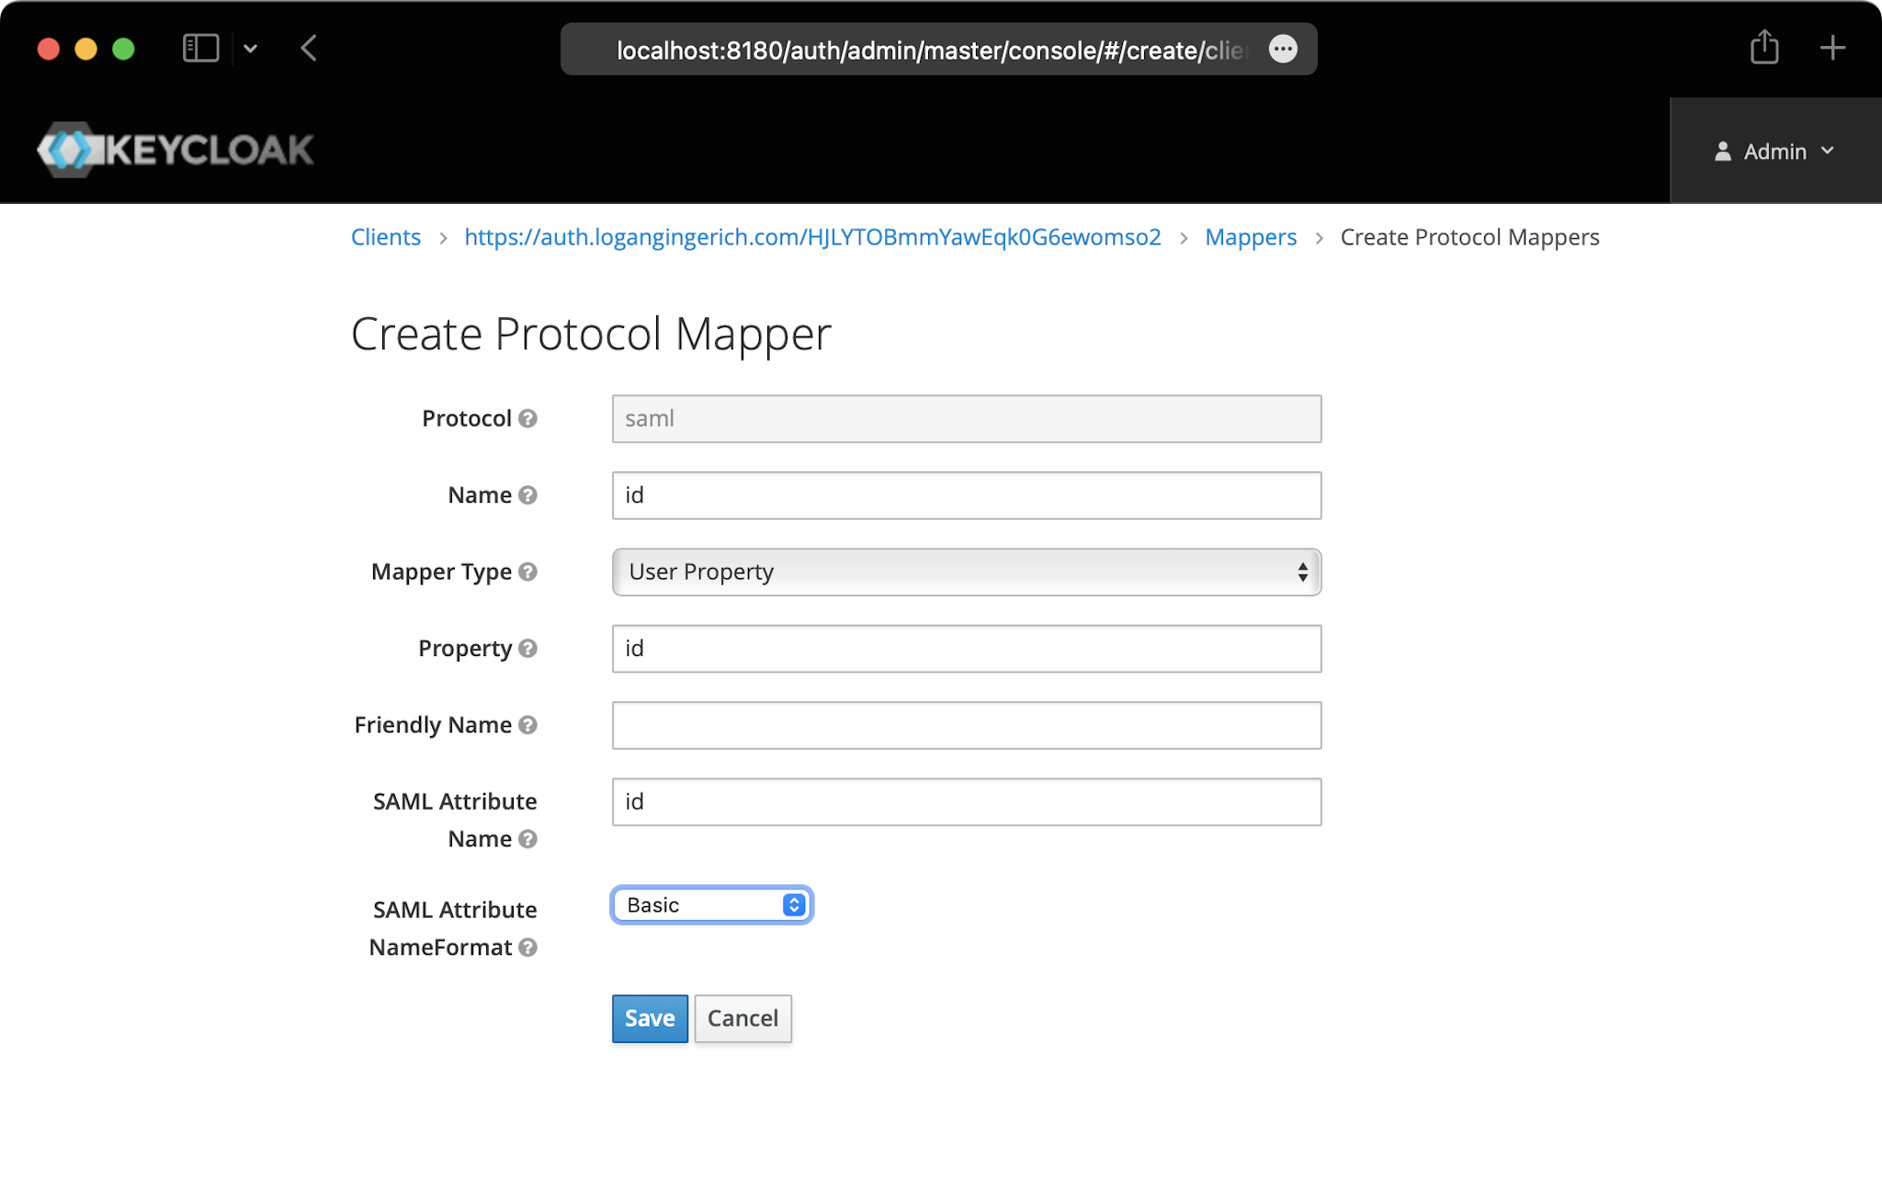The height and width of the screenshot is (1202, 1882).
Task: Cancel the protocol mapper creation
Action: 743,1018
